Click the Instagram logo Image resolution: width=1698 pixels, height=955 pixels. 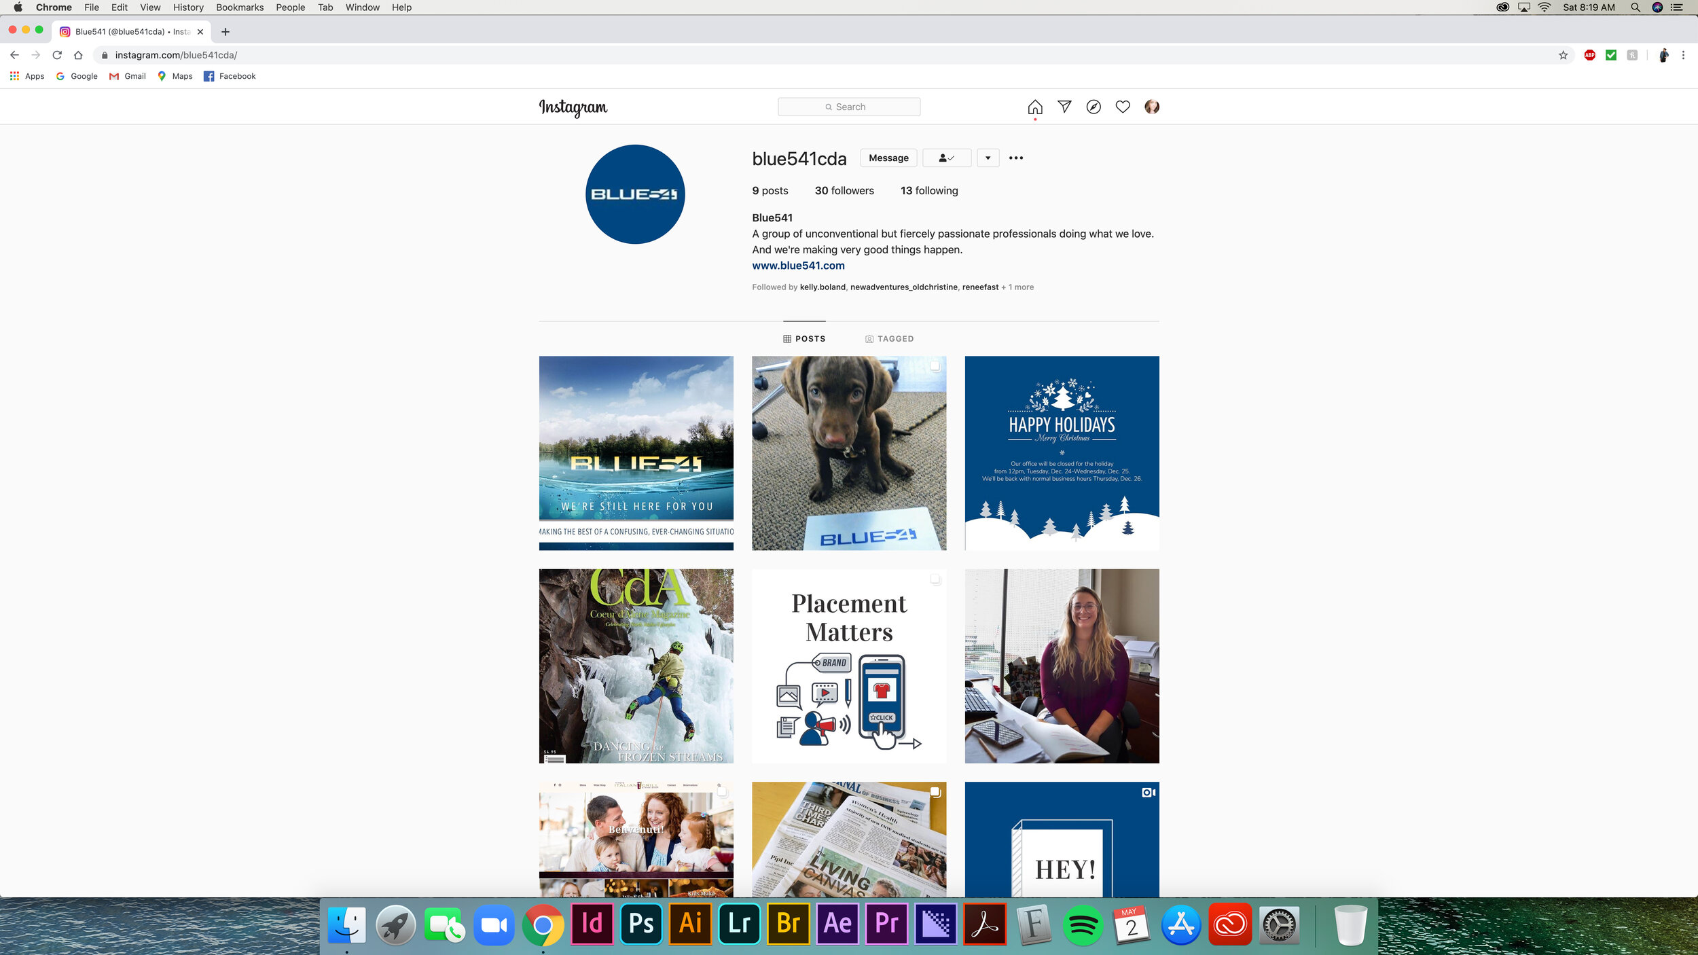573,107
